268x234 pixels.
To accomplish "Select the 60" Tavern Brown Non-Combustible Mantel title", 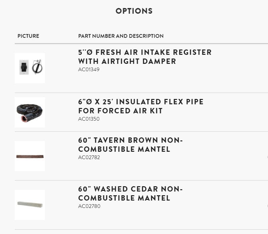I will [130, 145].
